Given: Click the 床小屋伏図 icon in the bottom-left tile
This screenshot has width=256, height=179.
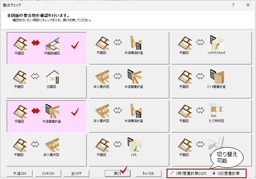Looking at the screenshot, I should [52, 145].
